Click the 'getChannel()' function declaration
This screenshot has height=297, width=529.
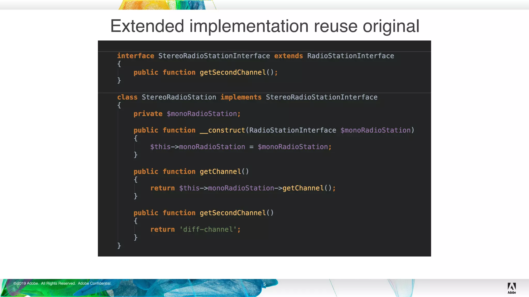[224, 172]
